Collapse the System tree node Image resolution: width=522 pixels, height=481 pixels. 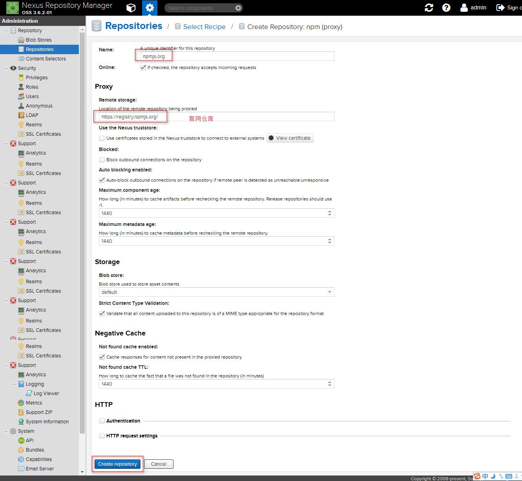point(6,431)
